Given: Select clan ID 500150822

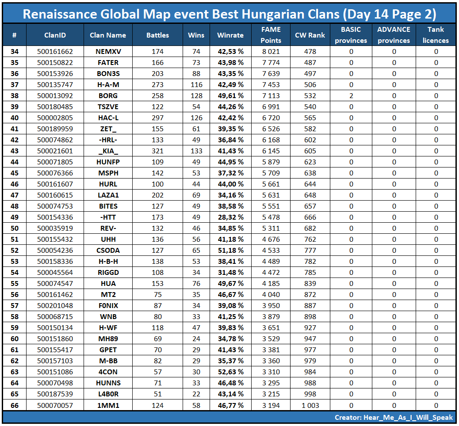Looking at the screenshot, I should pyautogui.click(x=55, y=63).
